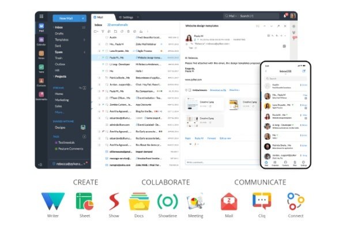Click the pop-out arrow icon in email header
This screenshot has height=230, width=346.
pyautogui.click(x=279, y=26)
